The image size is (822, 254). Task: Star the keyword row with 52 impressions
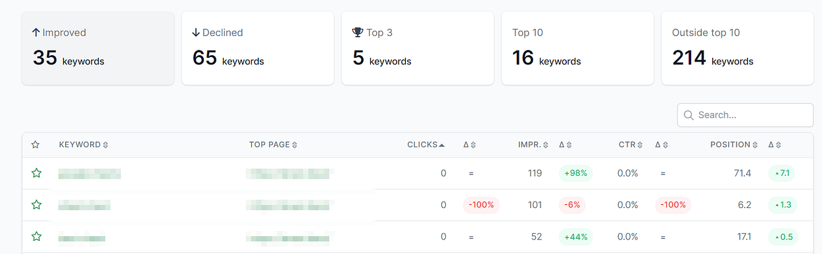tap(36, 236)
